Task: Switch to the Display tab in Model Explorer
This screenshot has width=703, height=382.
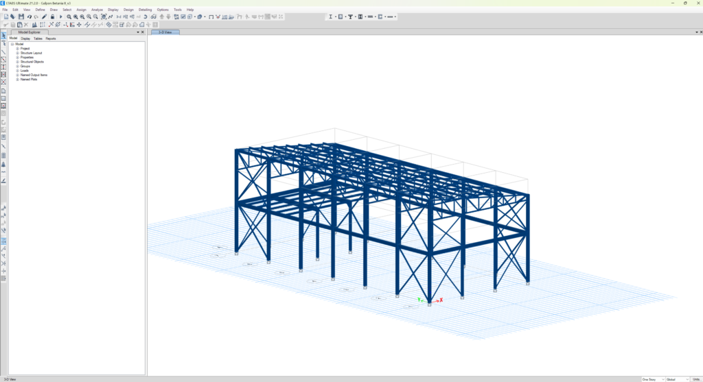Action: point(25,38)
